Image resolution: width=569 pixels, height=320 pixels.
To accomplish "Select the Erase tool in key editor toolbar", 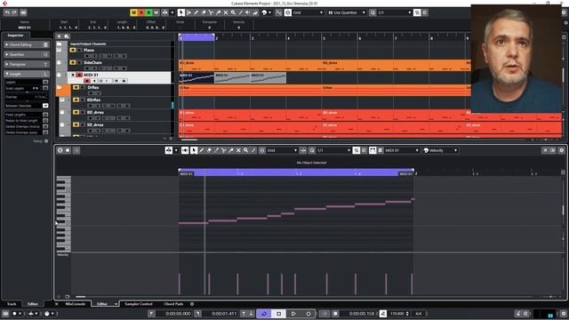I will [209, 150].
